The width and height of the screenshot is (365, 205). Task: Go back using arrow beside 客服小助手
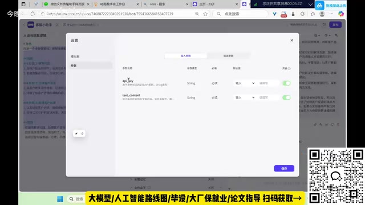click(x=24, y=24)
